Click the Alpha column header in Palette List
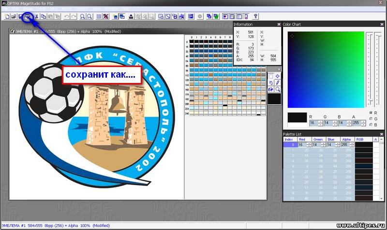 pyautogui.click(x=347, y=139)
